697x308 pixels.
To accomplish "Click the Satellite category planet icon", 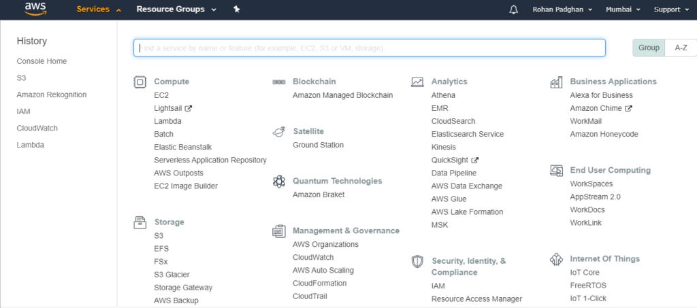I will (278, 132).
